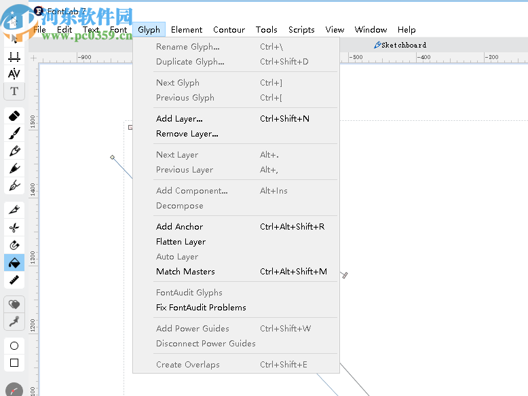The height and width of the screenshot is (396, 528).
Task: Select the Rectangle shape tool
Action: pyautogui.click(x=14, y=363)
